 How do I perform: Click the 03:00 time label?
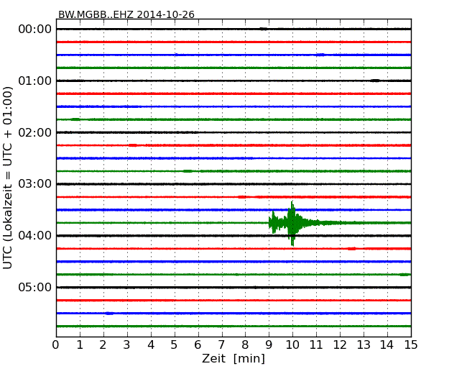pyautogui.click(x=35, y=184)
